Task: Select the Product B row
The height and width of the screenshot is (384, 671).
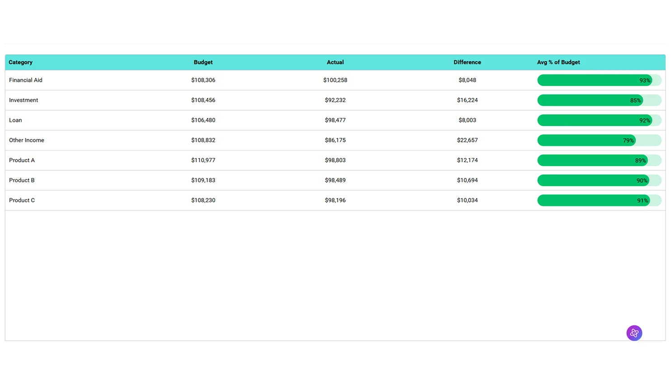Action: [22, 180]
